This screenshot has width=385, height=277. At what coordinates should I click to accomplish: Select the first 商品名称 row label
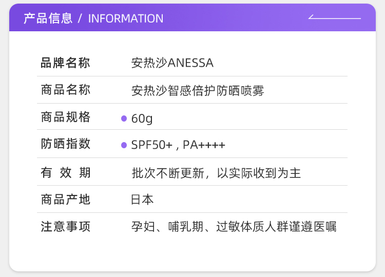point(65,90)
